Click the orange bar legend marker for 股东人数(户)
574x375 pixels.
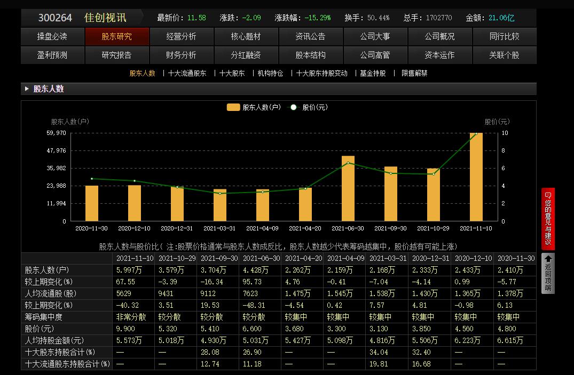[233, 107]
